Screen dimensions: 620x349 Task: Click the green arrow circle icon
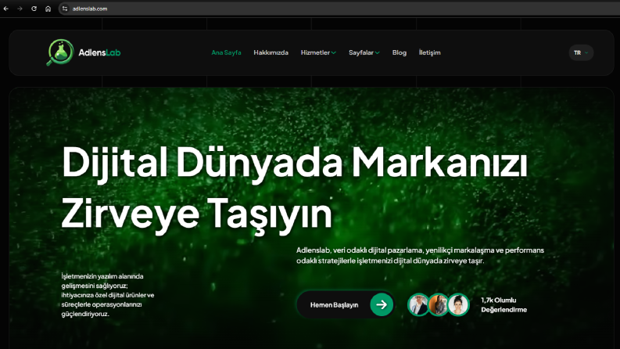point(382,304)
